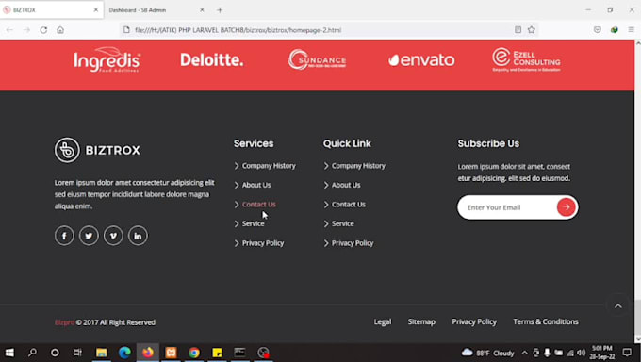641x362 pixels.
Task: Click the Bizpro copyright link
Action: (x=64, y=322)
